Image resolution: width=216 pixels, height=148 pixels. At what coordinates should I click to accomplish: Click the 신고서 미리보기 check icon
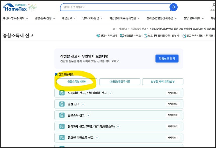click(98, 36)
